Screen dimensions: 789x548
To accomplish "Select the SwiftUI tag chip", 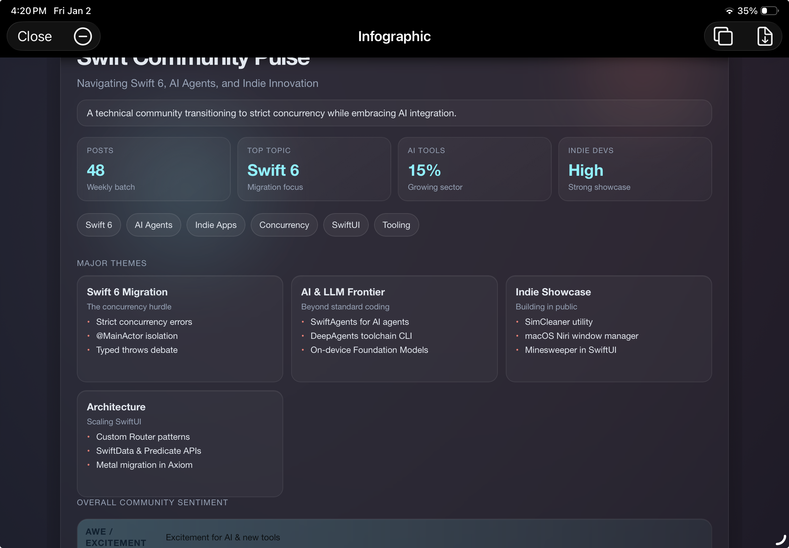I will click(346, 225).
